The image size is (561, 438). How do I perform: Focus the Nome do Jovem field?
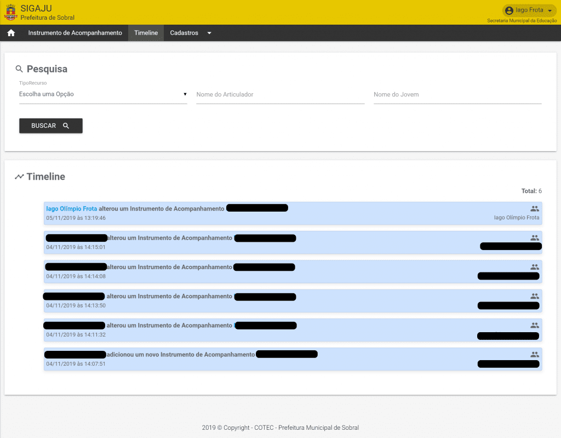(x=457, y=94)
